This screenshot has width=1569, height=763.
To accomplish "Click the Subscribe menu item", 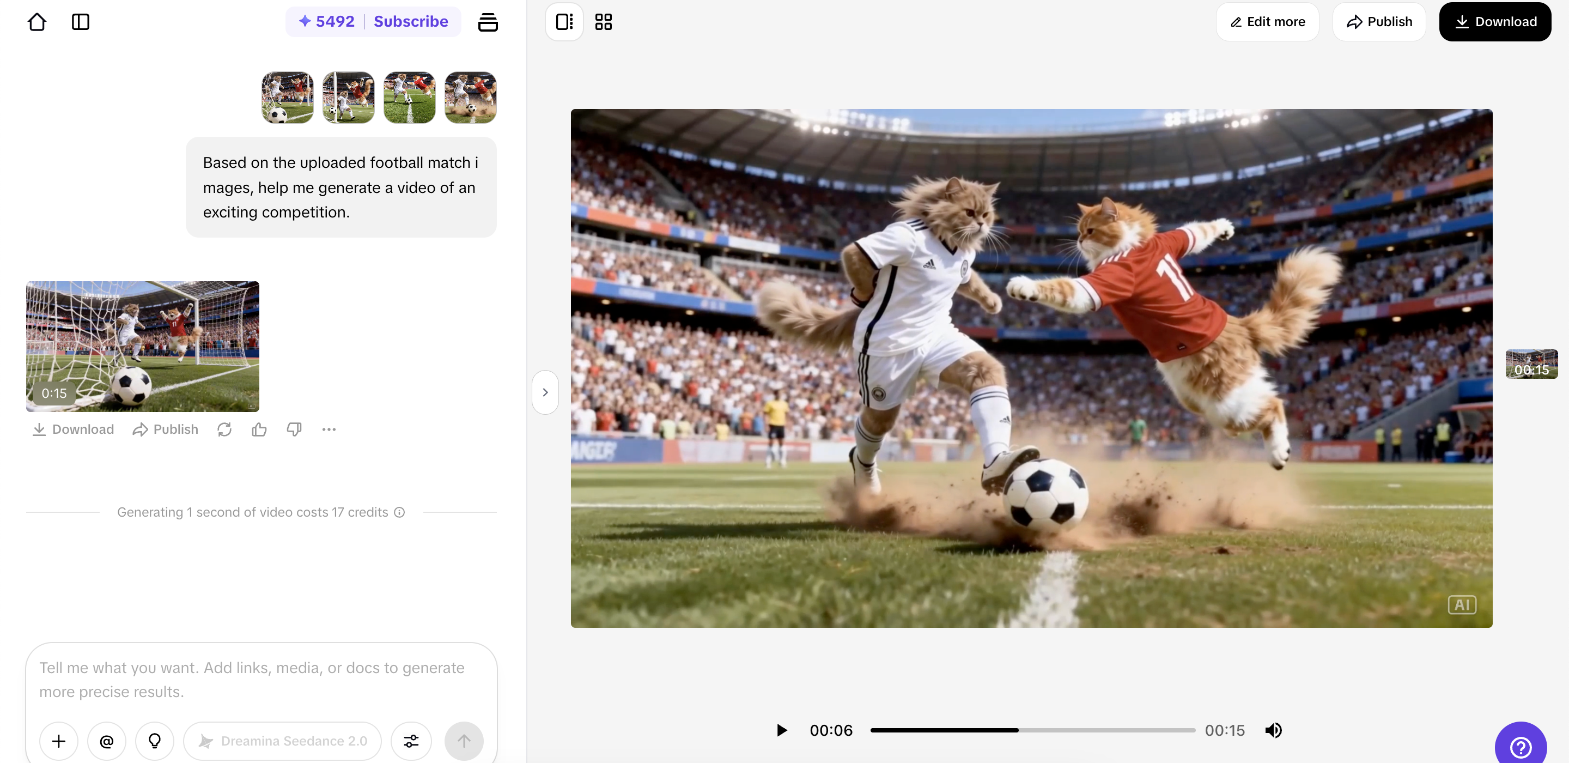I will 411,21.
